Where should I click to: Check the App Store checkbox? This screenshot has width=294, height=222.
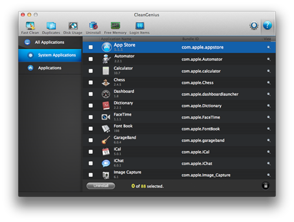(x=91, y=47)
